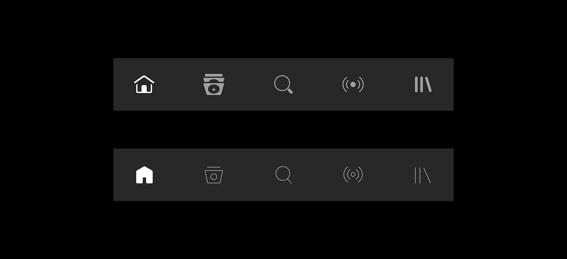Image resolution: width=567 pixels, height=259 pixels.
Task: Open Browse via the thin-outline album-stack icon
Action: [213, 175]
